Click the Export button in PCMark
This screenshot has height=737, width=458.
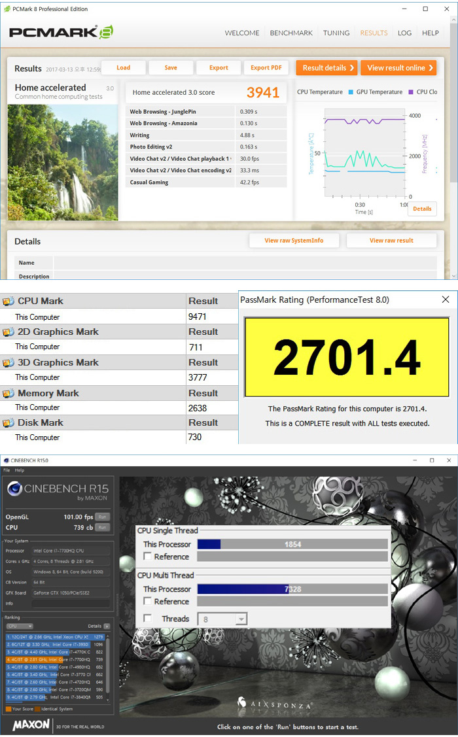pos(219,68)
